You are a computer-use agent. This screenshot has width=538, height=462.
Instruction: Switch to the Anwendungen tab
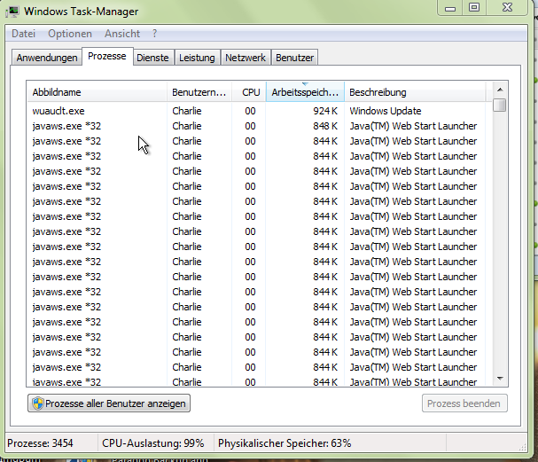click(47, 58)
